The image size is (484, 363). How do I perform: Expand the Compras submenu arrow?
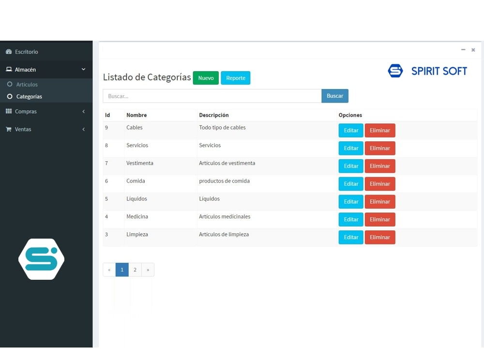point(83,111)
